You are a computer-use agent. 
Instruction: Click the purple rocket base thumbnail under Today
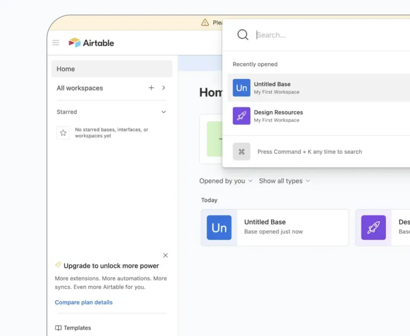(374, 228)
